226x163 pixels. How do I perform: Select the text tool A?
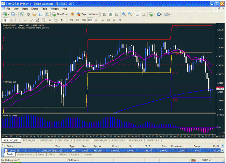click(x=50, y=20)
